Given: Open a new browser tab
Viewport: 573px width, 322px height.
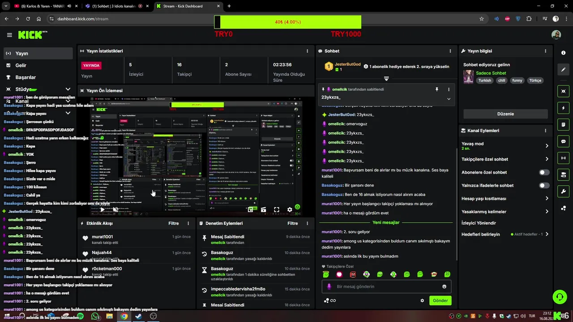Looking at the screenshot, I should (x=229, y=6).
